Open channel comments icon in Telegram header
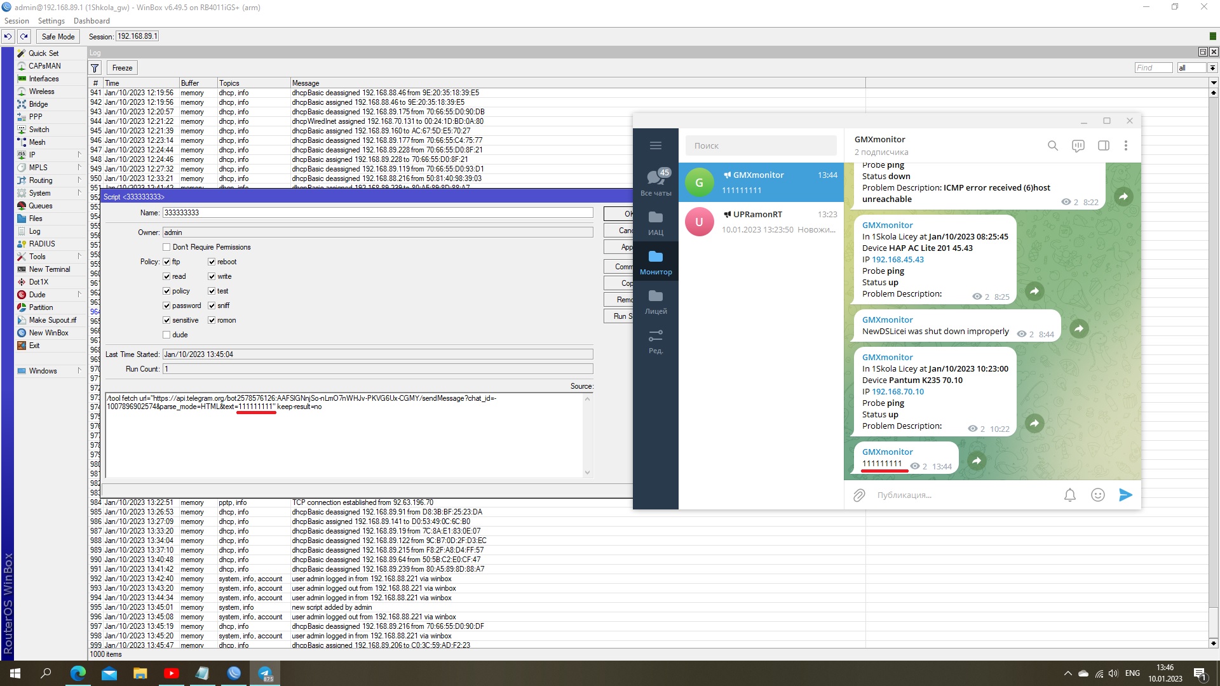 [x=1078, y=145]
